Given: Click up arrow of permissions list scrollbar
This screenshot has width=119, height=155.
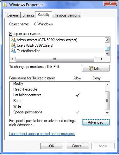Looking at the screenshot, I should tap(107, 84).
